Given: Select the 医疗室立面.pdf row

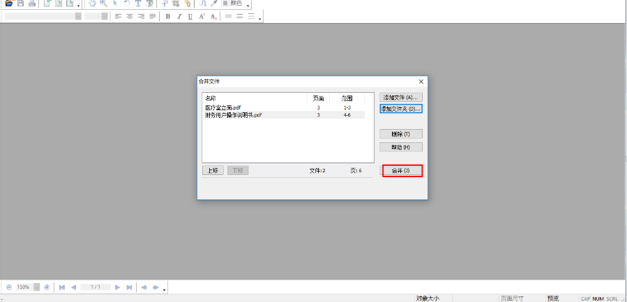Looking at the screenshot, I should click(x=283, y=107).
